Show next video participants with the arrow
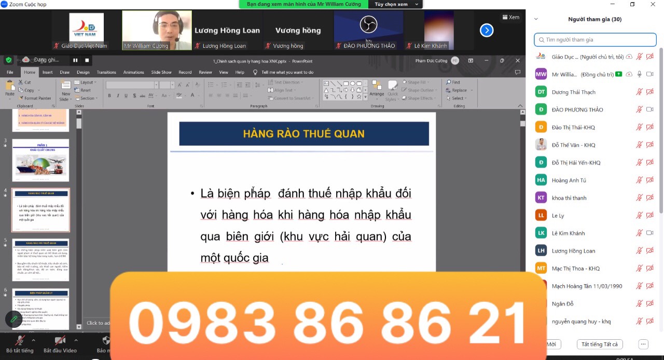This screenshot has height=360, width=664. pos(487,31)
